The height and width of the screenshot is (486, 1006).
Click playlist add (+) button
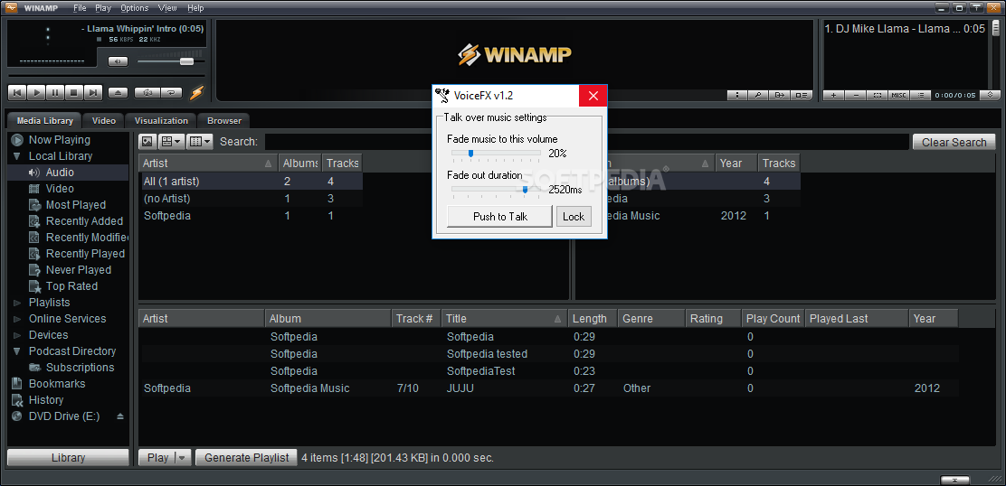833,96
